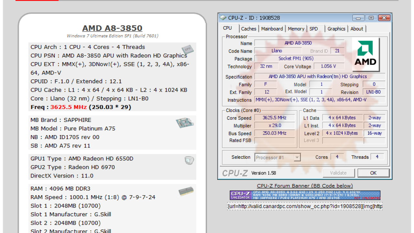Click the CPU-Z Forum Banner link

click(305, 186)
